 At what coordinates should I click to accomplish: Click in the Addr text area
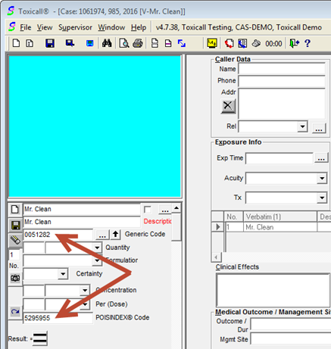coord(282,104)
